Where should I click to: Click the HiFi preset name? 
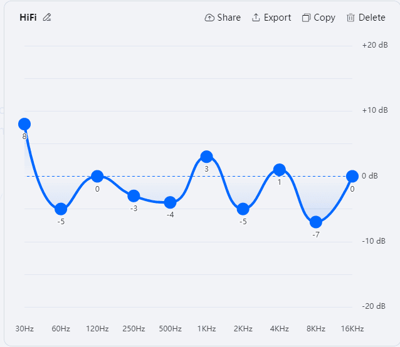point(28,18)
